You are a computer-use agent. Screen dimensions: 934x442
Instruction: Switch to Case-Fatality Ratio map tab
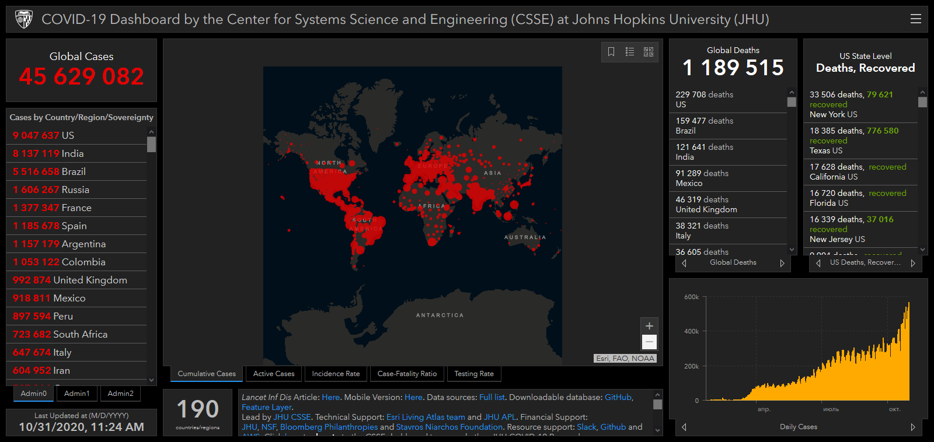tap(407, 374)
